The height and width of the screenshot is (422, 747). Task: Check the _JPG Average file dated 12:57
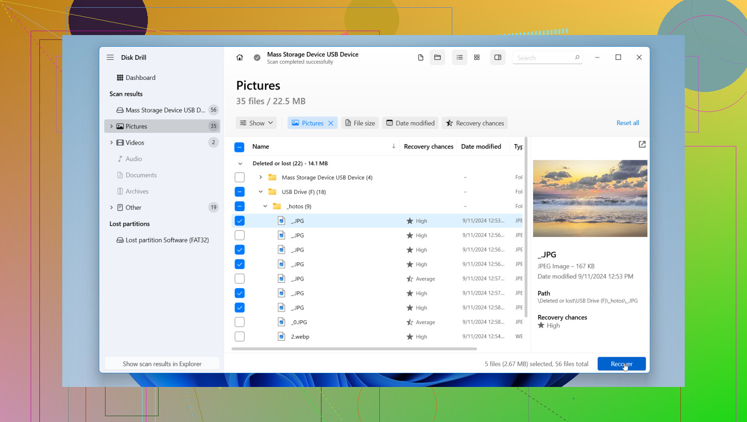pos(239,278)
